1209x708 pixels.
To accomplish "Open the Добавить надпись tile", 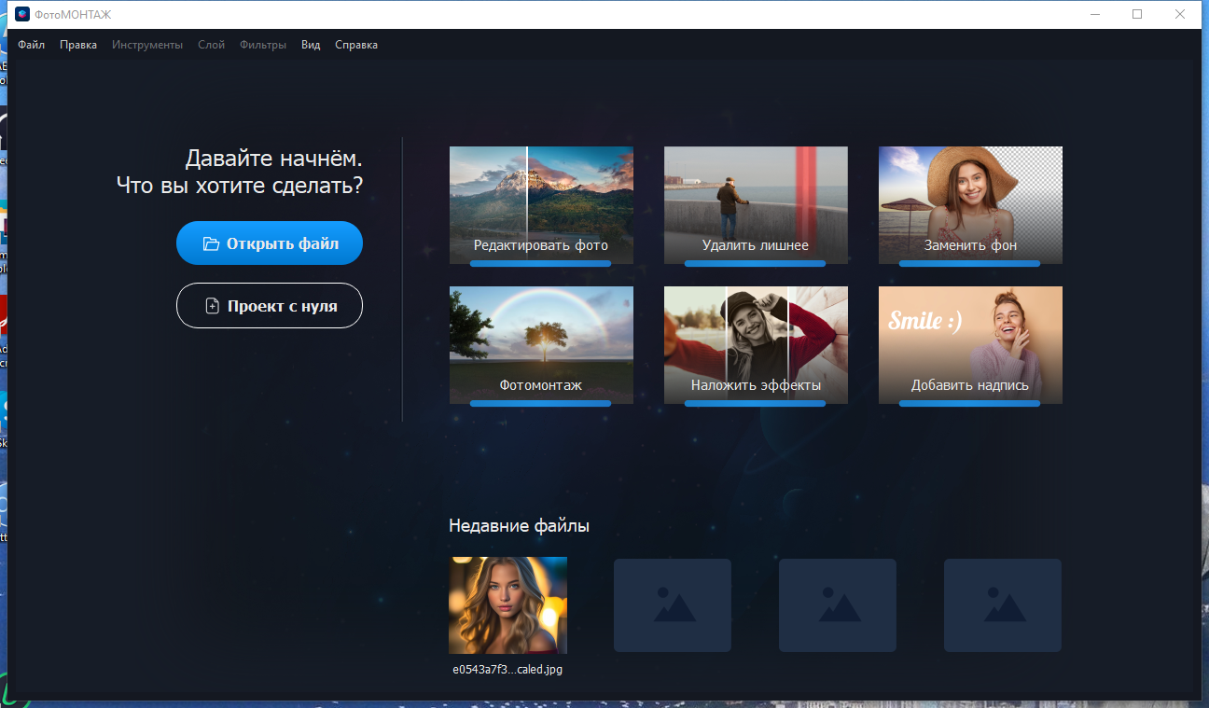I will click(970, 345).
